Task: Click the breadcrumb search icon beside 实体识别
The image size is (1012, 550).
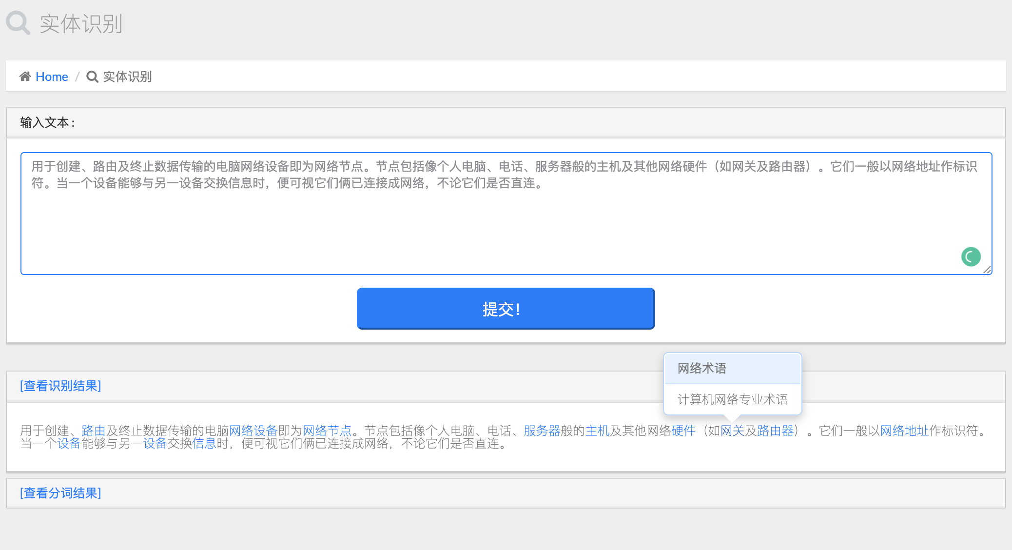Action: (92, 77)
